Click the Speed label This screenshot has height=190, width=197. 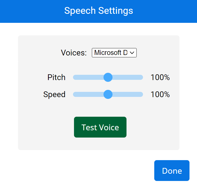(x=54, y=94)
